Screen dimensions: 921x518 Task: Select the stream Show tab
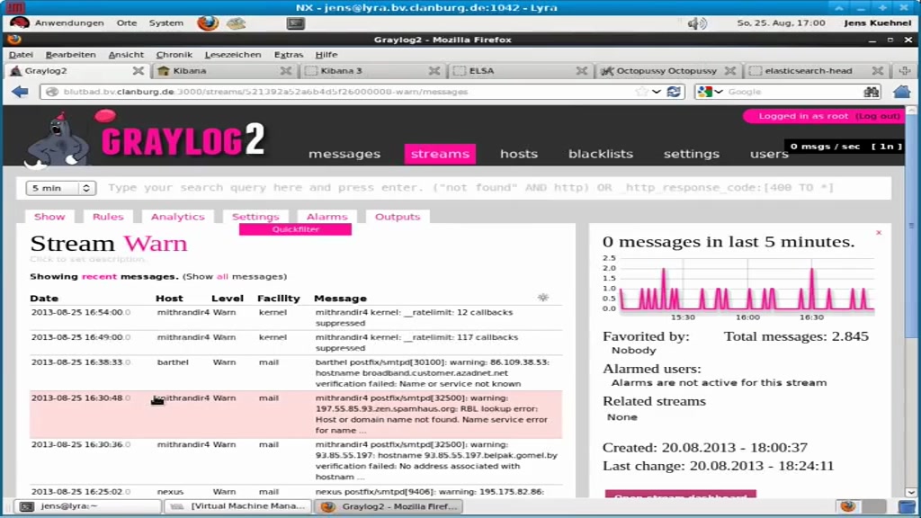49,217
